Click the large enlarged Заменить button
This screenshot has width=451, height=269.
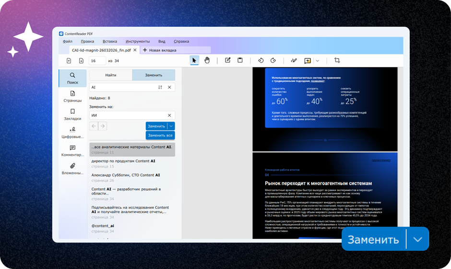[x=373, y=240]
